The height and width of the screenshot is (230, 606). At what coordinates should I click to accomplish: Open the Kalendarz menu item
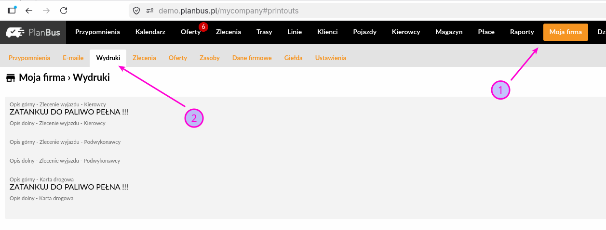[150, 32]
